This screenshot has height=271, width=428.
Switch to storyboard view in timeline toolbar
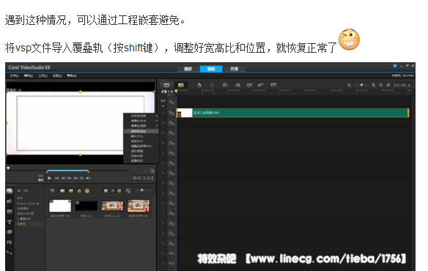[x=166, y=85]
